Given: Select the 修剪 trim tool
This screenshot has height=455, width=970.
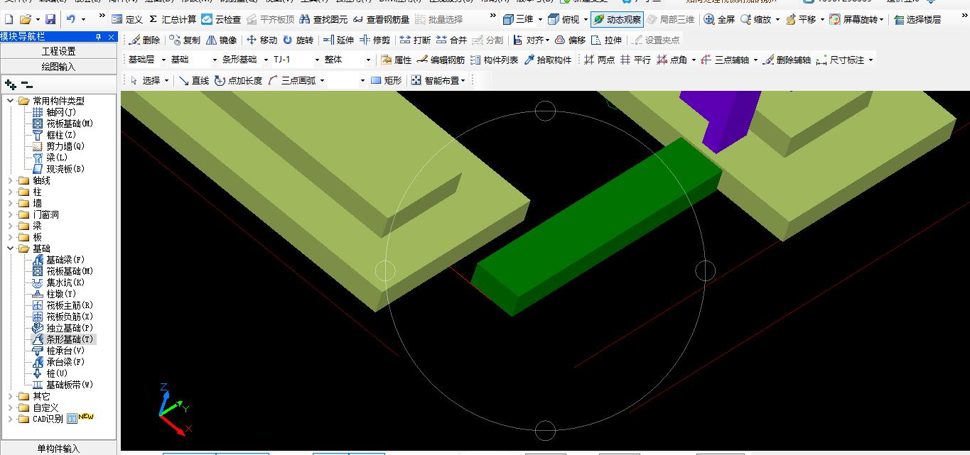Looking at the screenshot, I should pyautogui.click(x=374, y=40).
